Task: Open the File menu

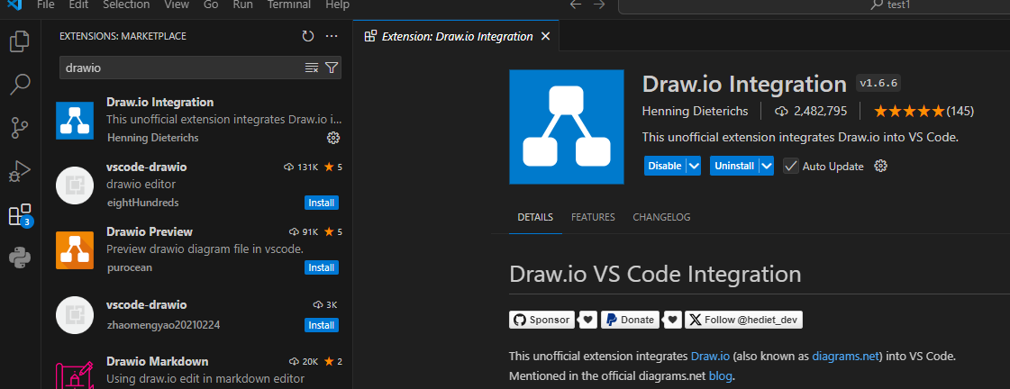Action: [46, 5]
